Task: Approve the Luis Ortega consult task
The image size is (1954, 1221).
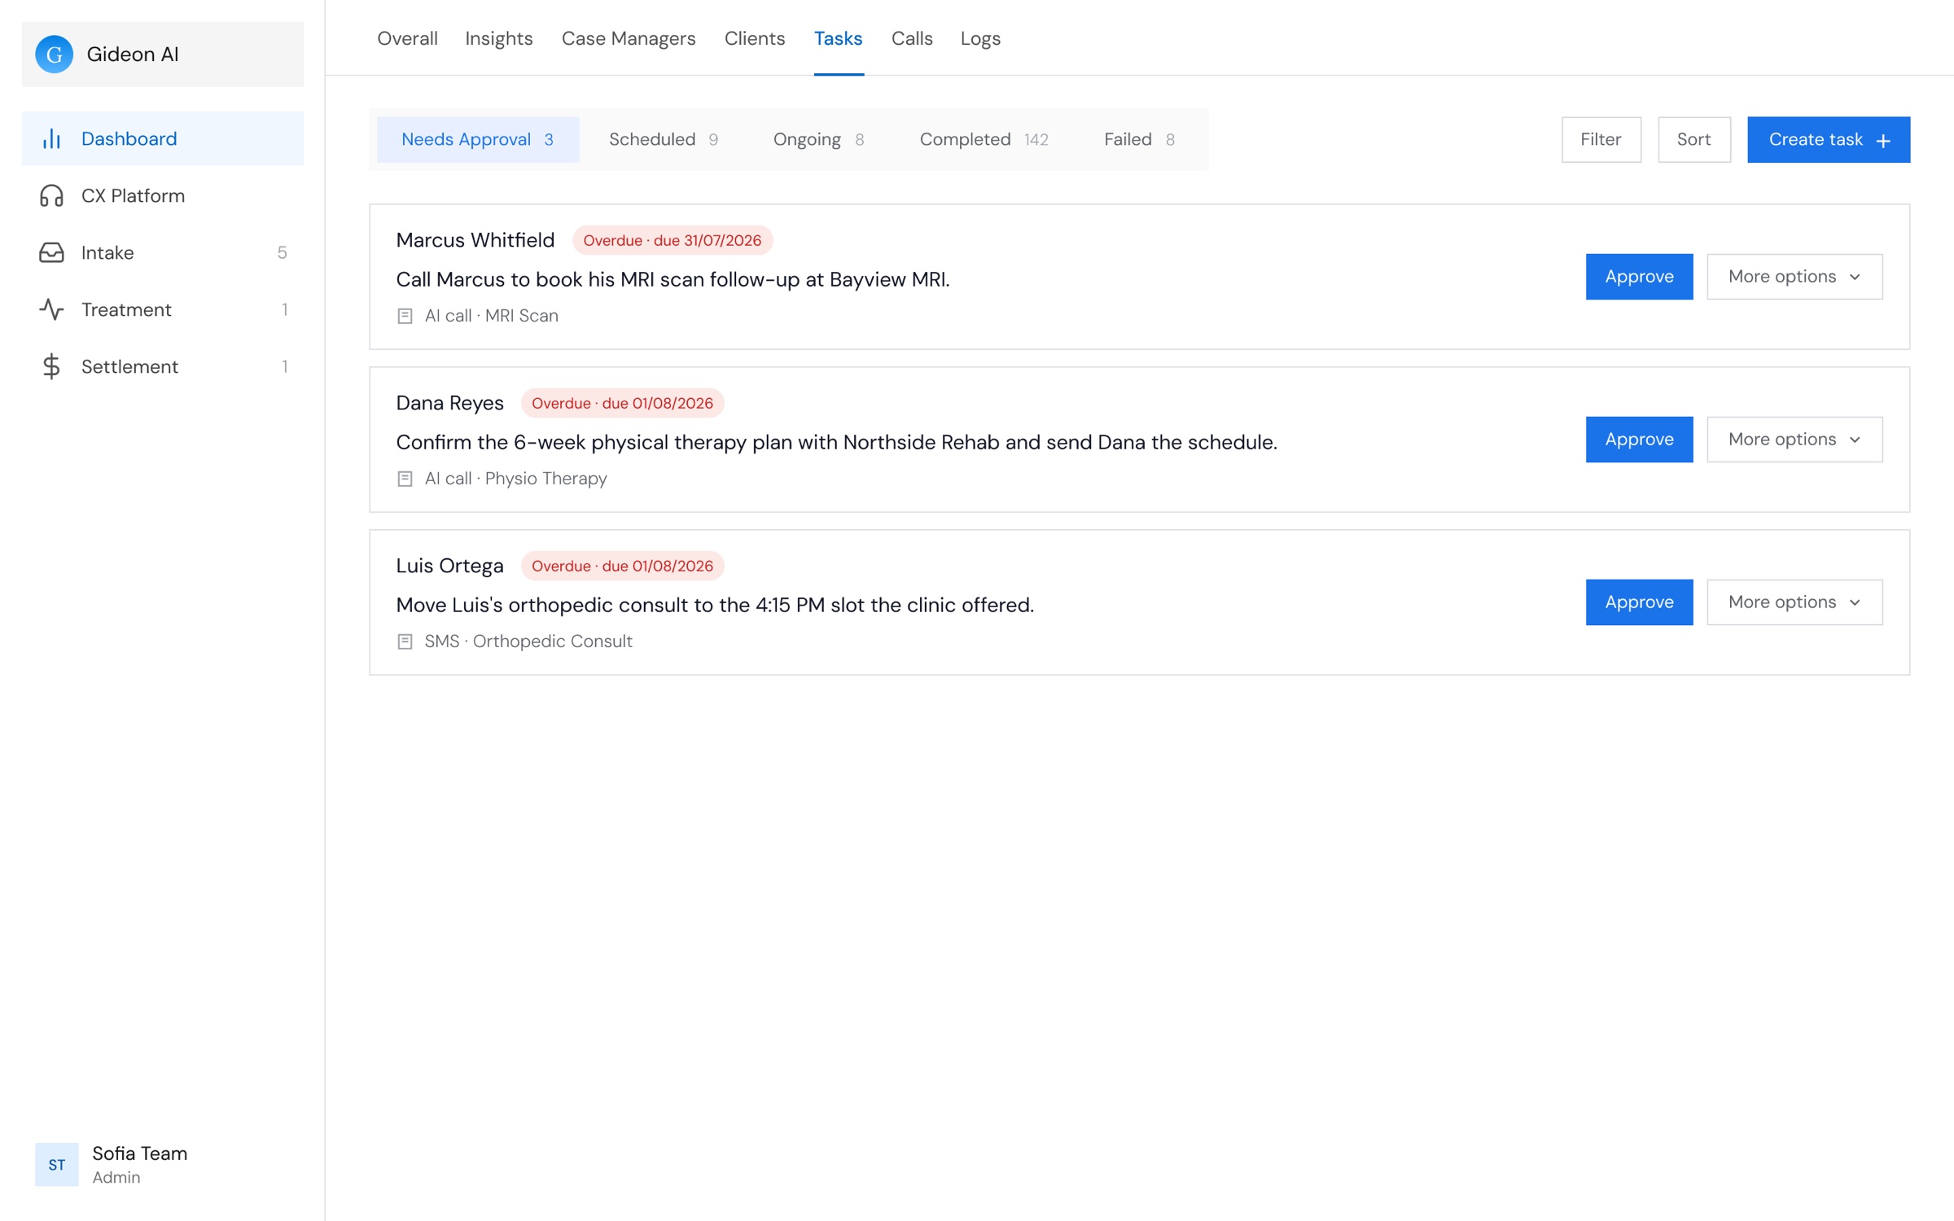Action: [x=1639, y=602]
